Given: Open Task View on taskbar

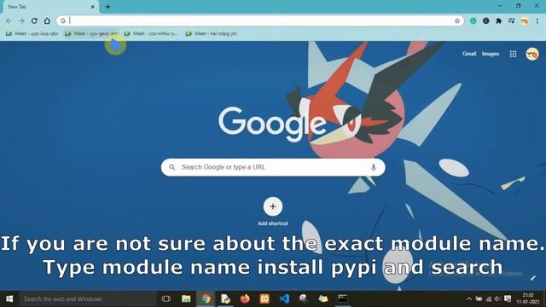Looking at the screenshot, I should (166, 299).
